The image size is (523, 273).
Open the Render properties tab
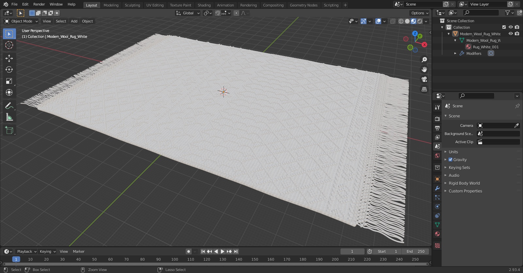click(x=437, y=119)
